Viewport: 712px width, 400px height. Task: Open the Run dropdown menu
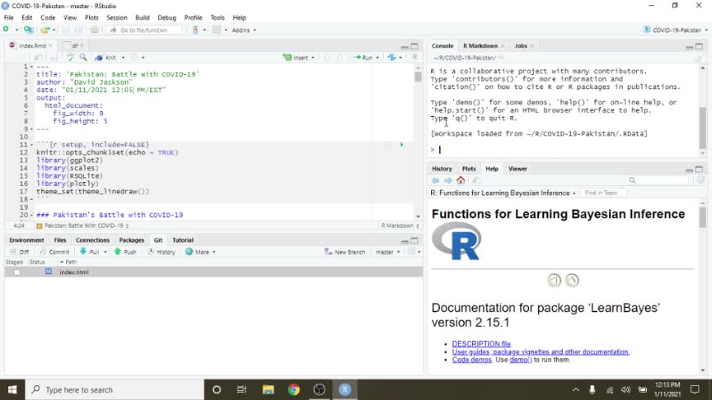(378, 57)
